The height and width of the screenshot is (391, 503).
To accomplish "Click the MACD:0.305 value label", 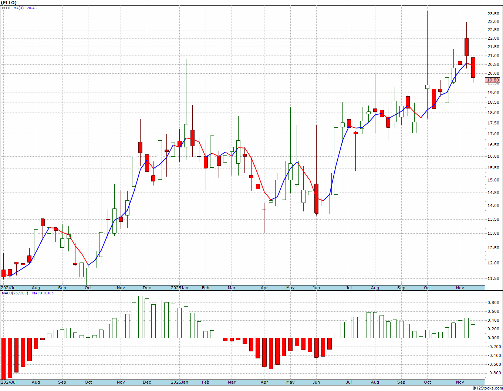I will point(43,293).
